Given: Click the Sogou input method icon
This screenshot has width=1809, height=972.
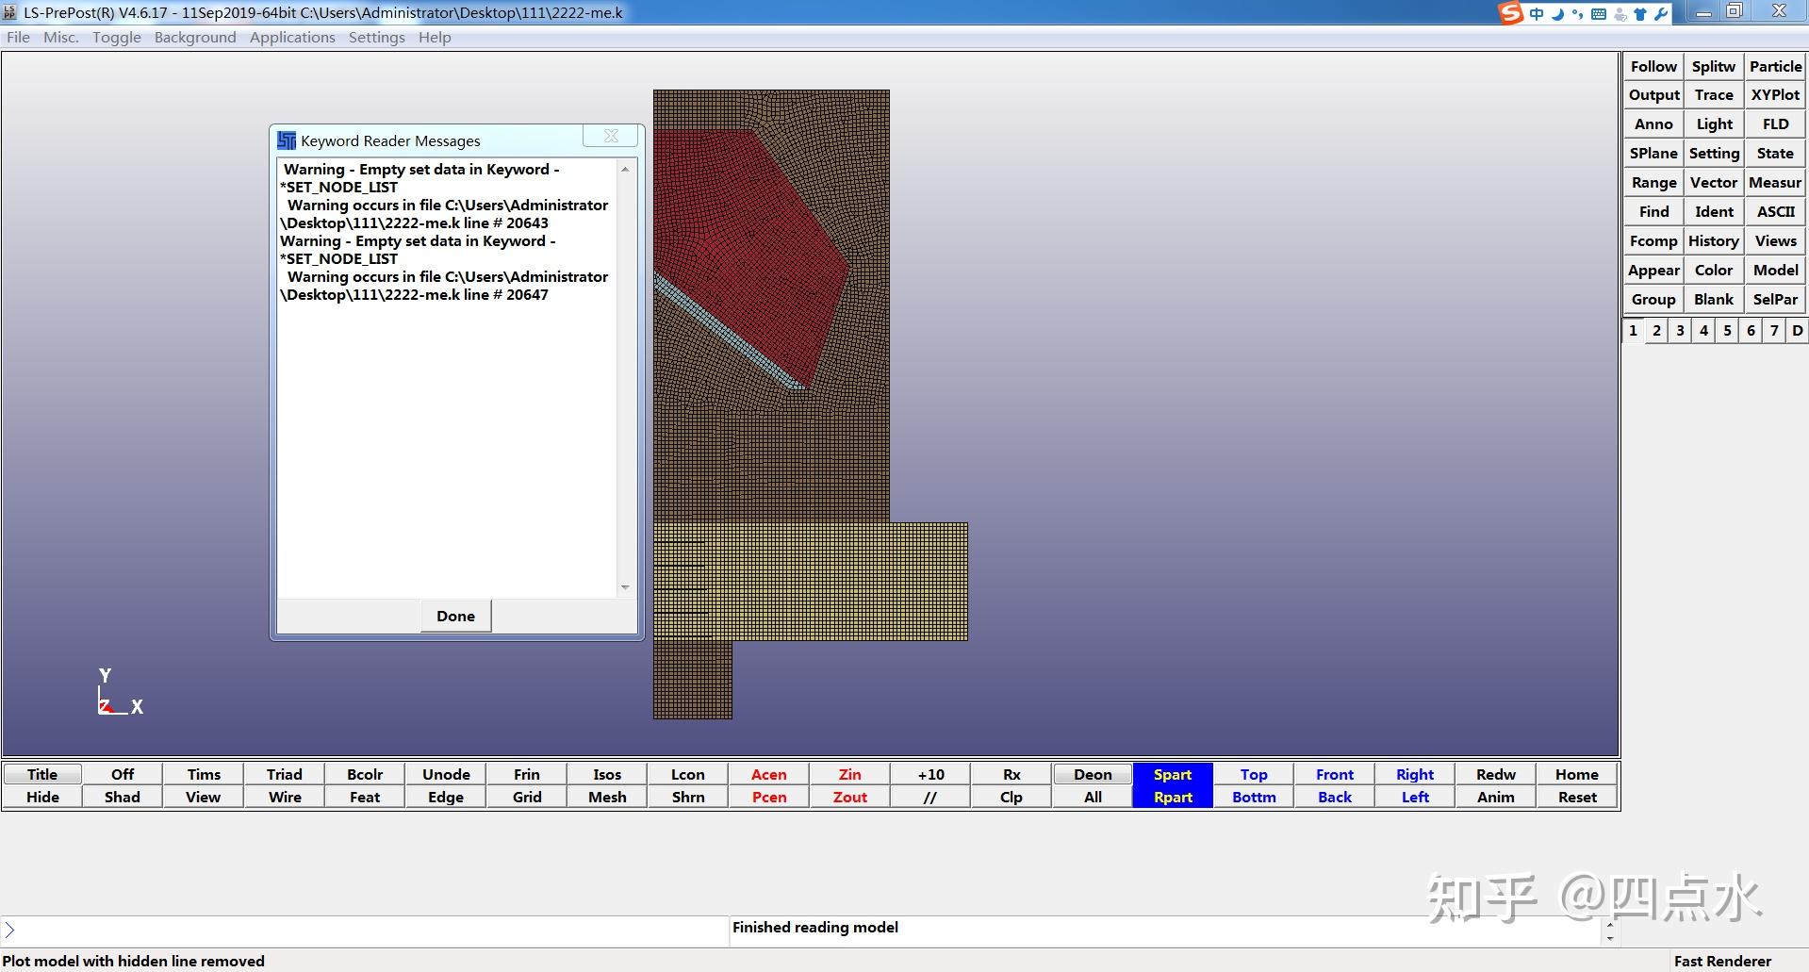Looking at the screenshot, I should coord(1511,13).
